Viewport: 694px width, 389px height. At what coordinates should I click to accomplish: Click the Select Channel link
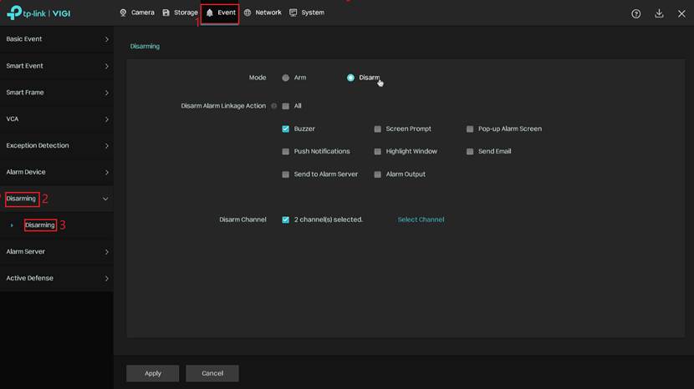[421, 220]
